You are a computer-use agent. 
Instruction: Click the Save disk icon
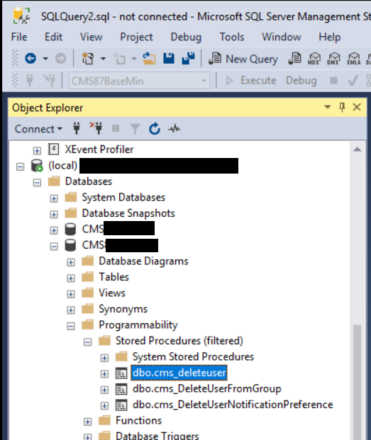click(x=169, y=58)
